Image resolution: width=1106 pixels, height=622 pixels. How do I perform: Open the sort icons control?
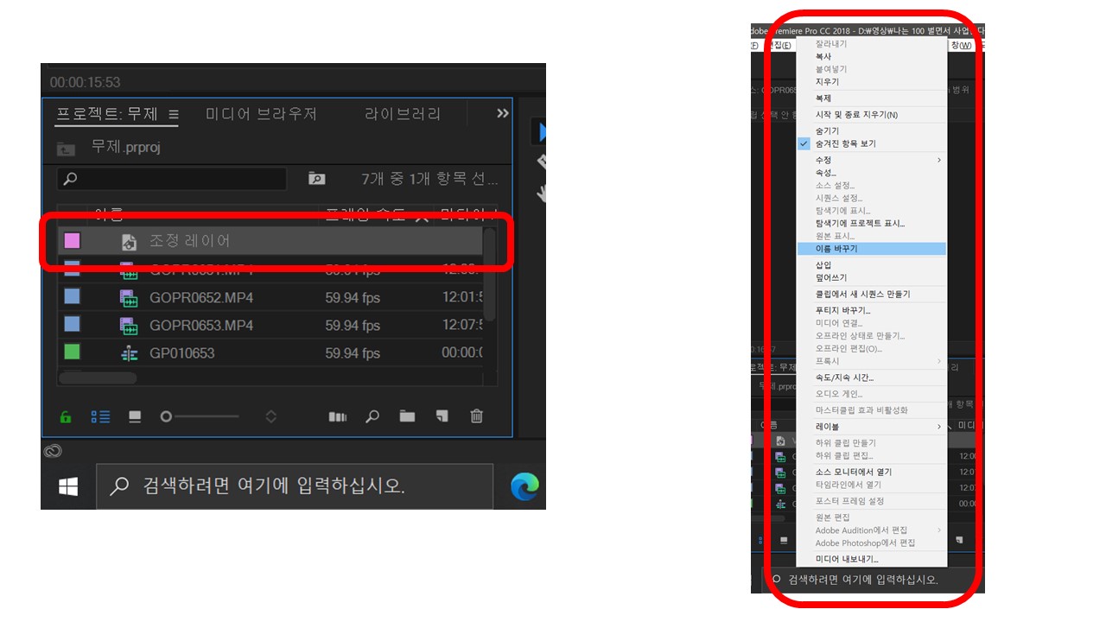pyautogui.click(x=270, y=416)
